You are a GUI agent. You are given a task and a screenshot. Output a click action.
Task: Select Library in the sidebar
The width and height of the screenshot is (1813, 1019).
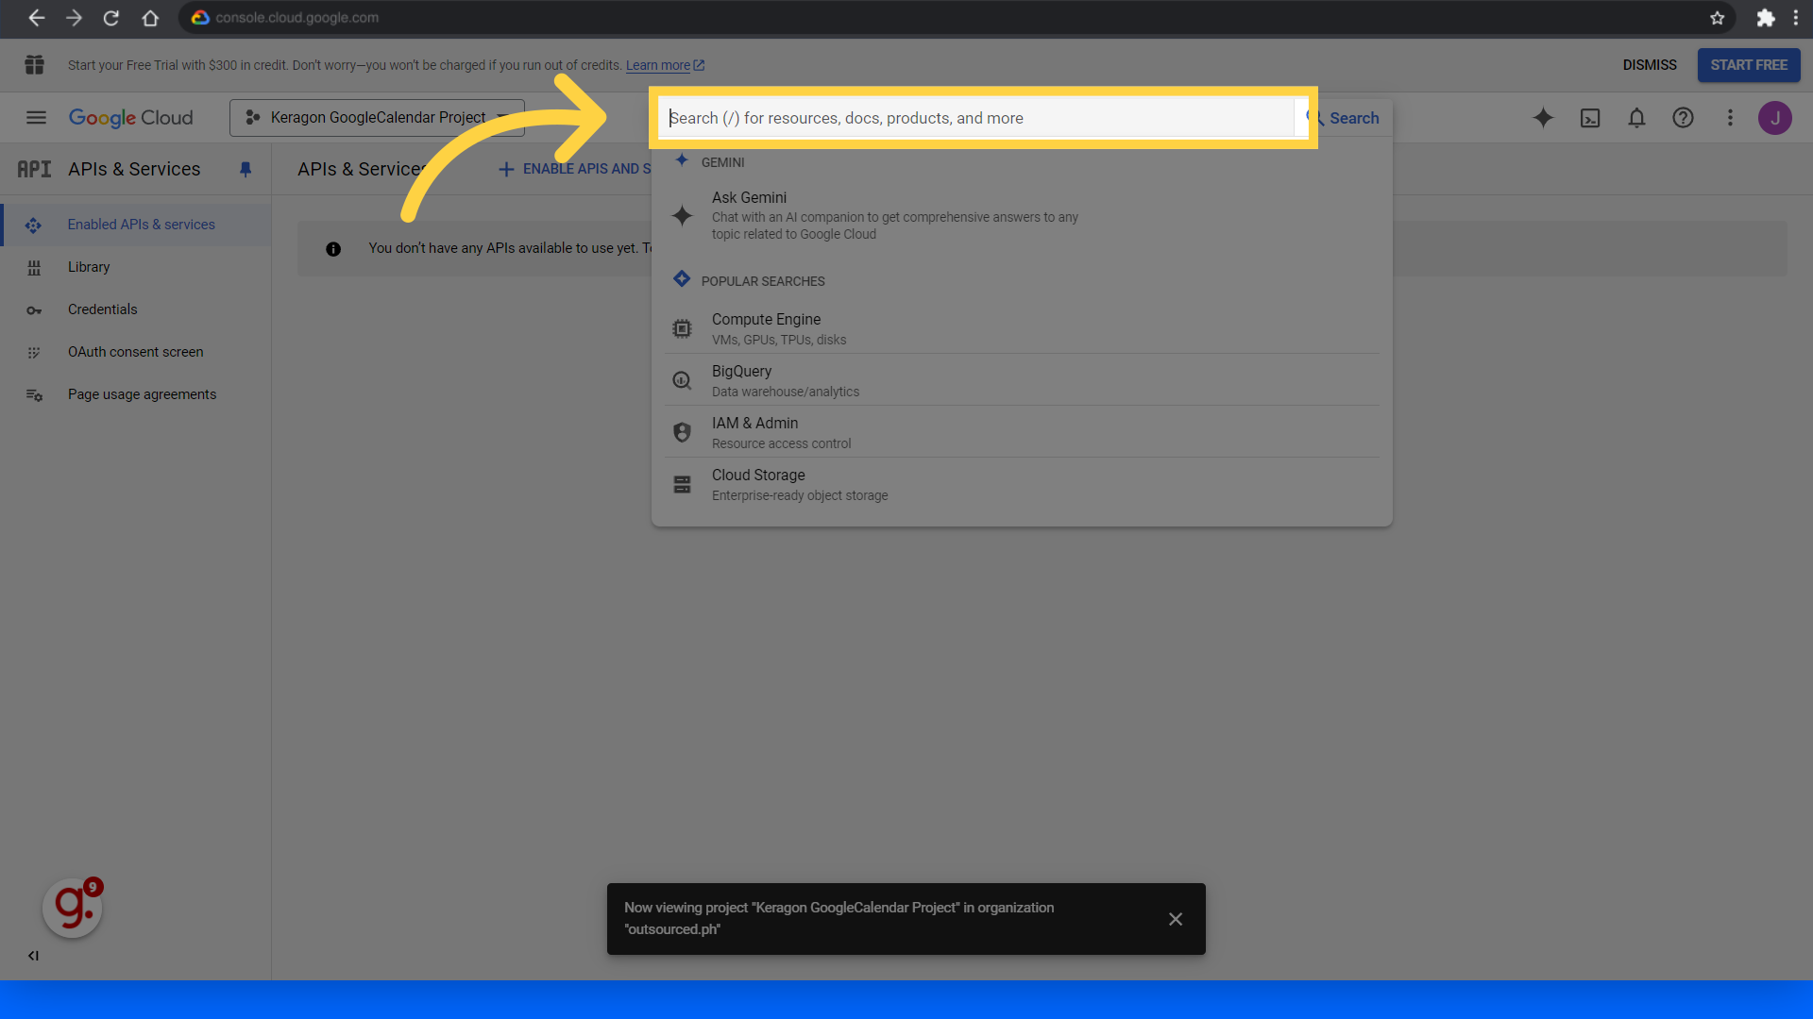click(89, 267)
